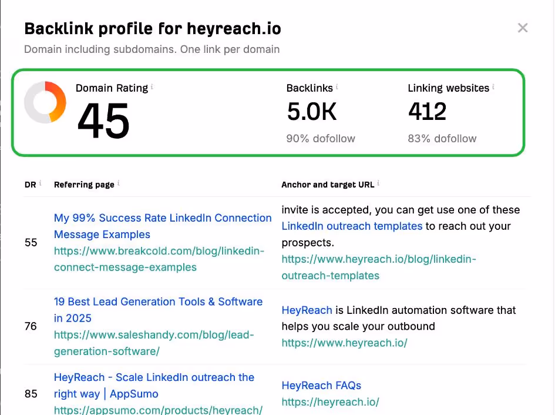Screen dimensions: 555x415
Task: Open the HeyReach AppSumo listing link
Action: (154, 385)
